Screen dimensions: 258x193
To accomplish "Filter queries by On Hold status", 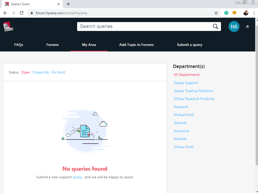I will click(x=58, y=72).
